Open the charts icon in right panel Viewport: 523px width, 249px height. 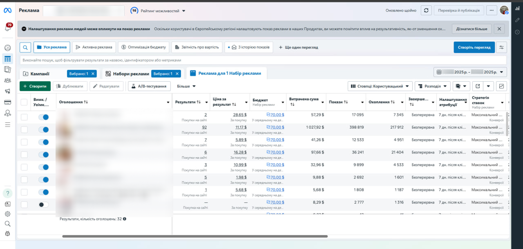point(517,8)
